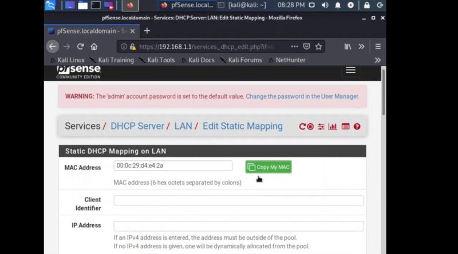Viewport: 458px width, 254px height.
Task: Click the restart service icon in breadcrumb bar
Action: click(x=302, y=126)
